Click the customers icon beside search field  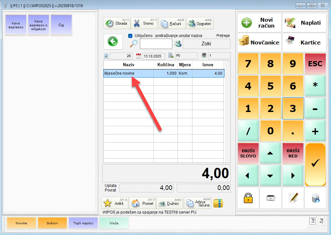point(178,44)
